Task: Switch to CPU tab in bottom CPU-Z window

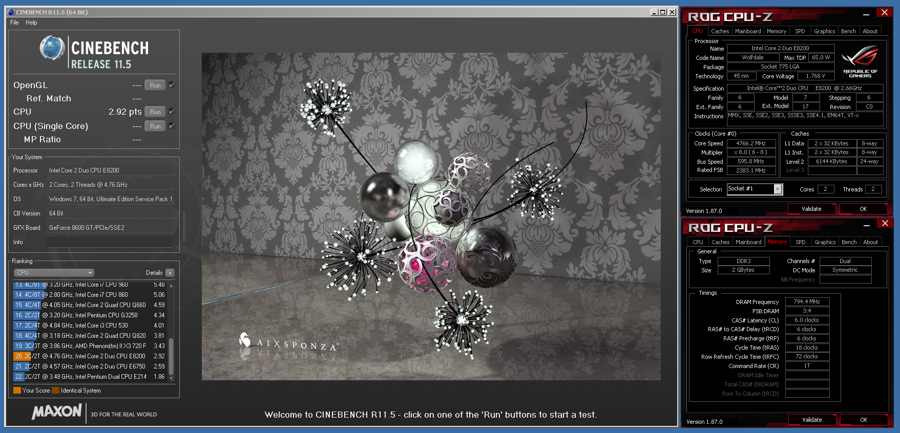Action: click(x=698, y=242)
